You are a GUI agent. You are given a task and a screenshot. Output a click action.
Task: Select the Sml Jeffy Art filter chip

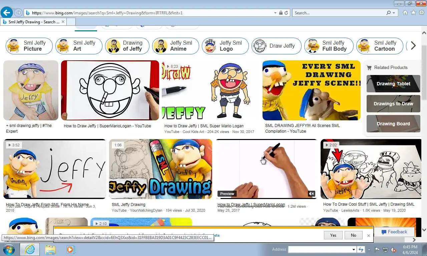[x=79, y=46]
